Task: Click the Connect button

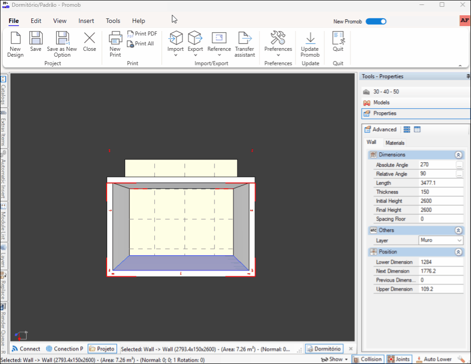Action: [x=26, y=349]
